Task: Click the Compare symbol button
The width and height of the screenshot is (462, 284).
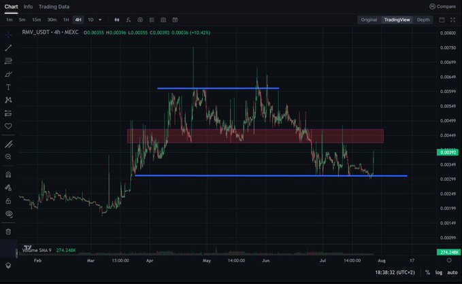Action: click(442, 7)
